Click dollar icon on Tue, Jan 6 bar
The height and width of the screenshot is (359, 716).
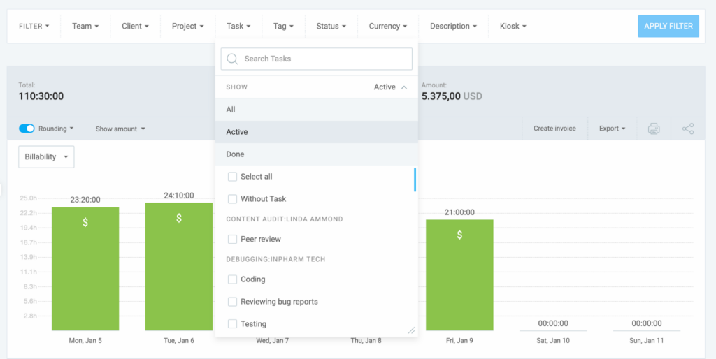179,218
